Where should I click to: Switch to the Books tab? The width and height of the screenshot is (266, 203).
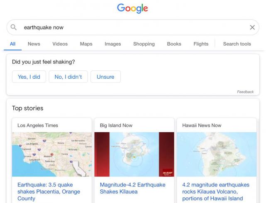tap(174, 44)
